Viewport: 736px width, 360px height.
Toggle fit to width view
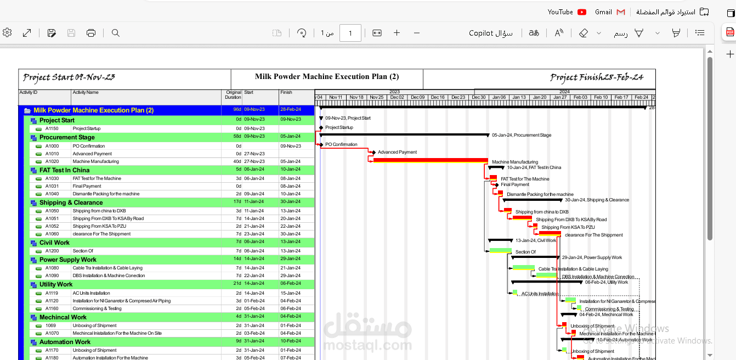coord(377,33)
